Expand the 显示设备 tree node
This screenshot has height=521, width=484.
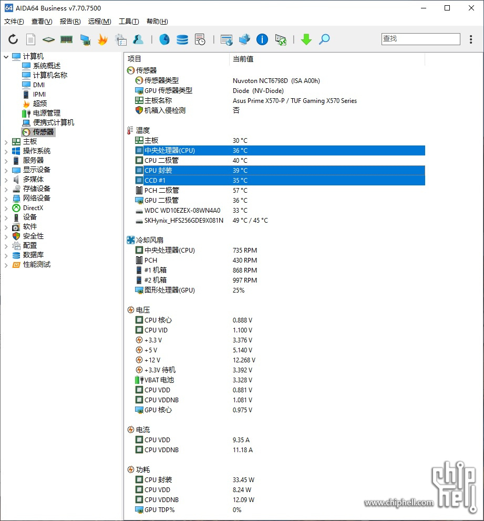(x=6, y=170)
